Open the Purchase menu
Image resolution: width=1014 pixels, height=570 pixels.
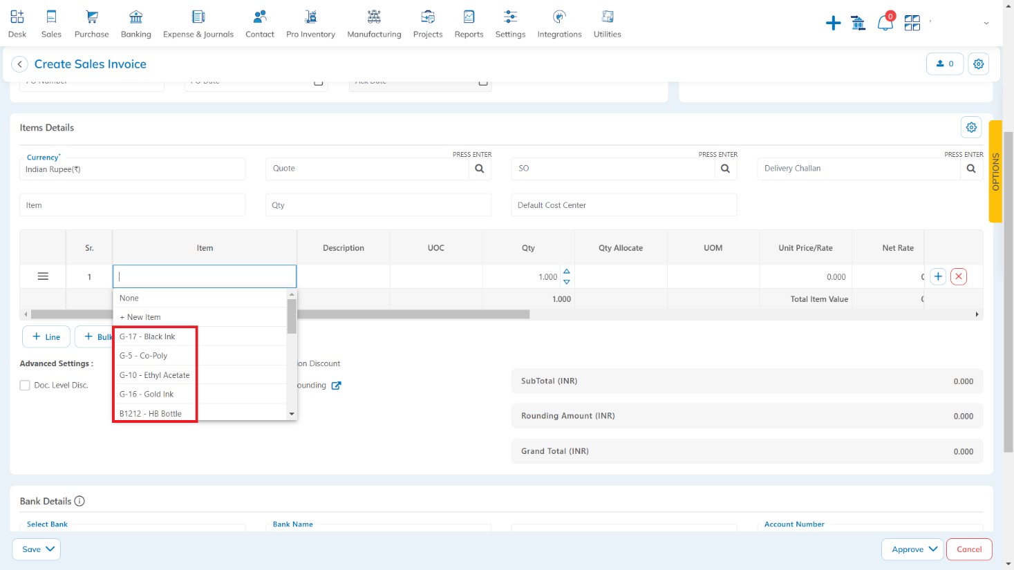[91, 23]
